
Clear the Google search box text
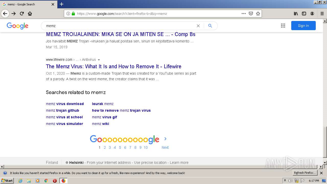pyautogui.click(x=198, y=26)
